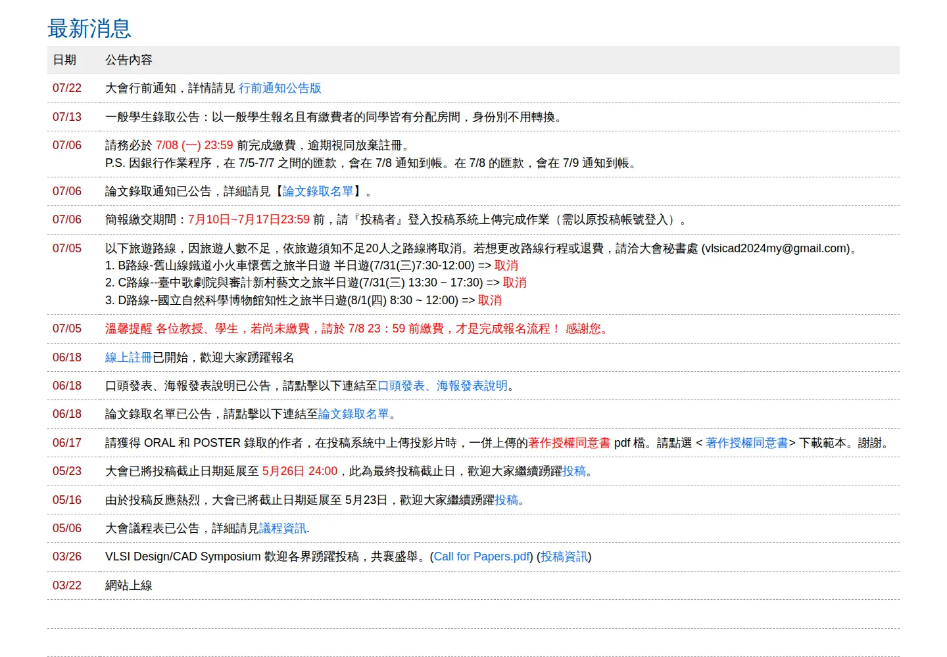
Task: Click the email vlsicad2024my@gmail.com text
Action: 776,248
